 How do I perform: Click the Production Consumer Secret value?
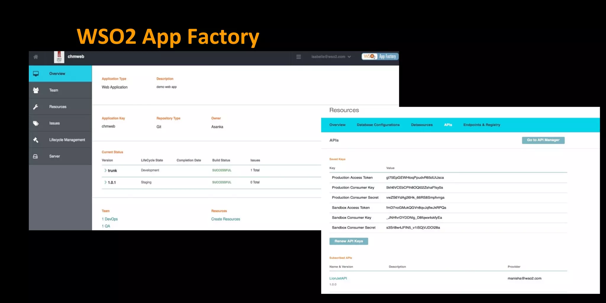[x=415, y=198]
